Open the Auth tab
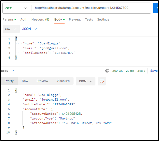 [x=24, y=19]
